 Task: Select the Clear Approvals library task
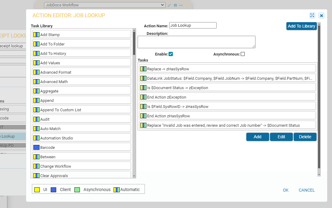82,175
